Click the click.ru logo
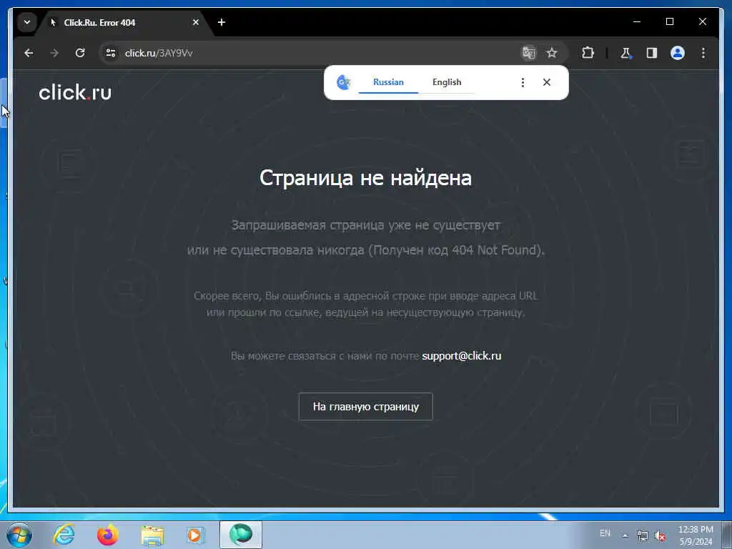 click(x=75, y=92)
